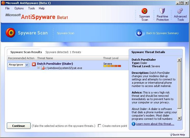Click the back arrow icon
The height and width of the screenshot is (138, 190).
(x=139, y=33)
